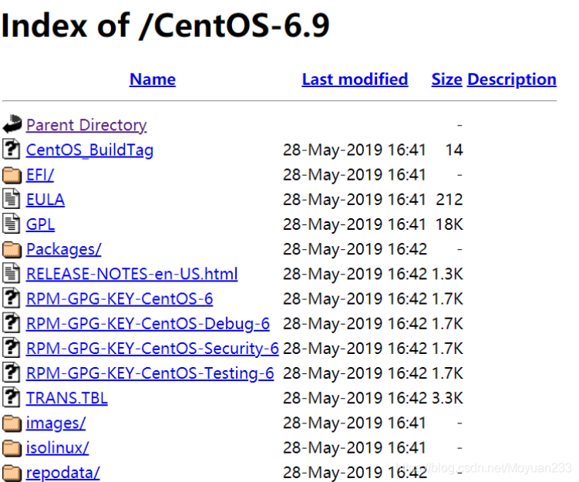Click the date in the images/ row

point(355,423)
